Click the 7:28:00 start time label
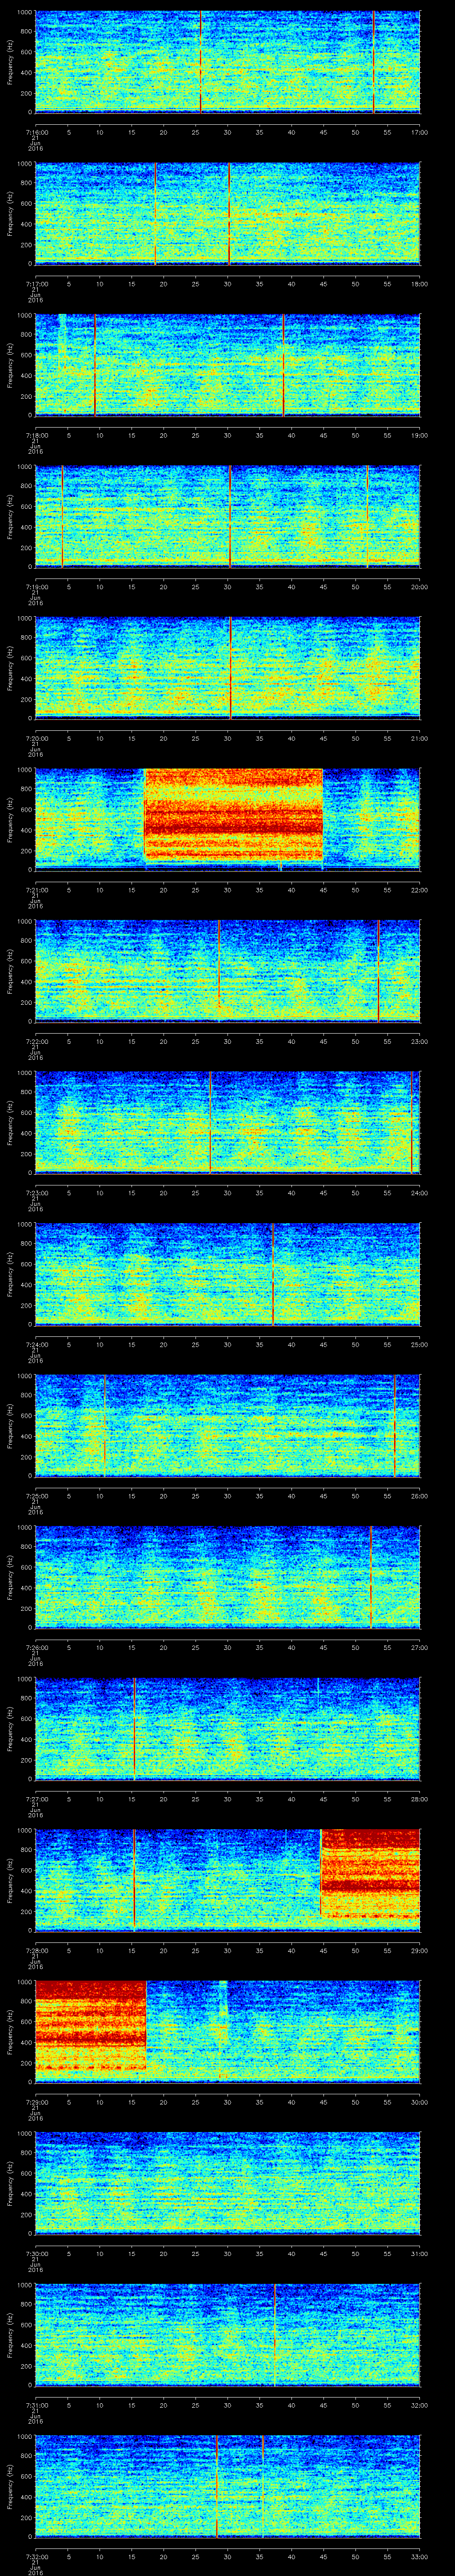This screenshot has height=2576, width=455. coord(36,1950)
